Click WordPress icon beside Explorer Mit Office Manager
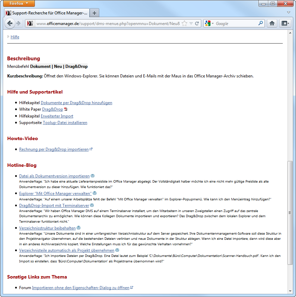This screenshot has width=296, height=297. (95, 193)
